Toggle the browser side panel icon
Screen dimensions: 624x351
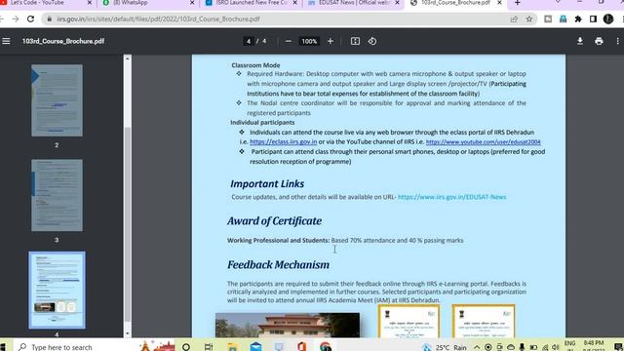pos(593,19)
